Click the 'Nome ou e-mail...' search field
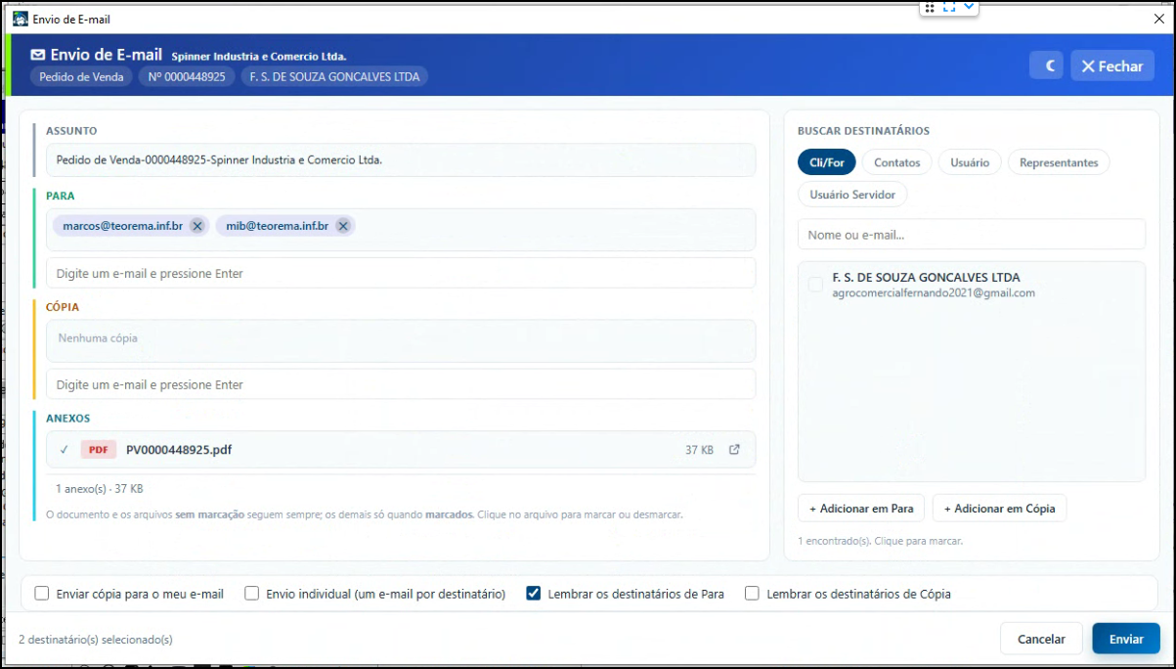 tap(972, 235)
